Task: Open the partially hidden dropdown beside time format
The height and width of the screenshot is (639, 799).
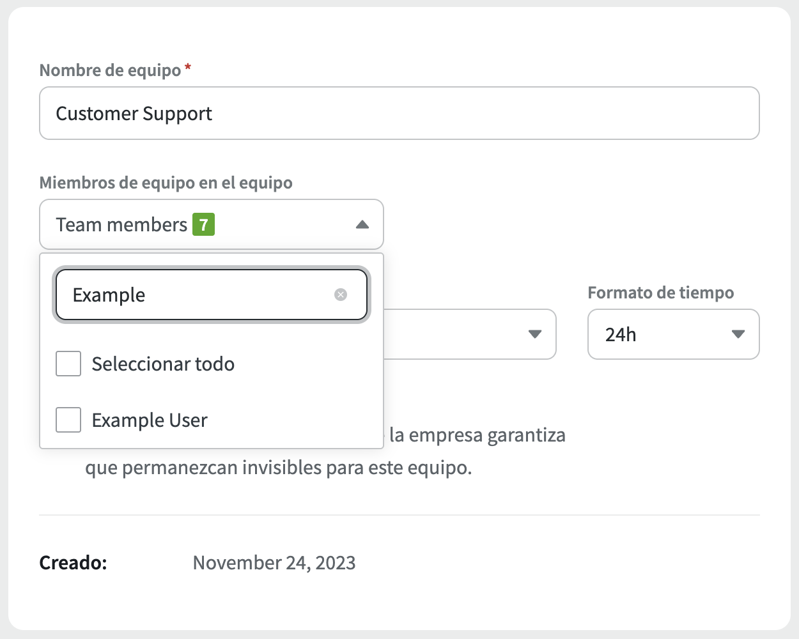Action: point(469,334)
